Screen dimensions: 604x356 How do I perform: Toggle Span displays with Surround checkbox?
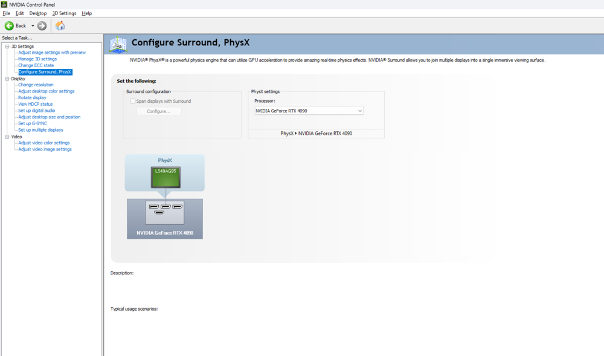pos(132,101)
